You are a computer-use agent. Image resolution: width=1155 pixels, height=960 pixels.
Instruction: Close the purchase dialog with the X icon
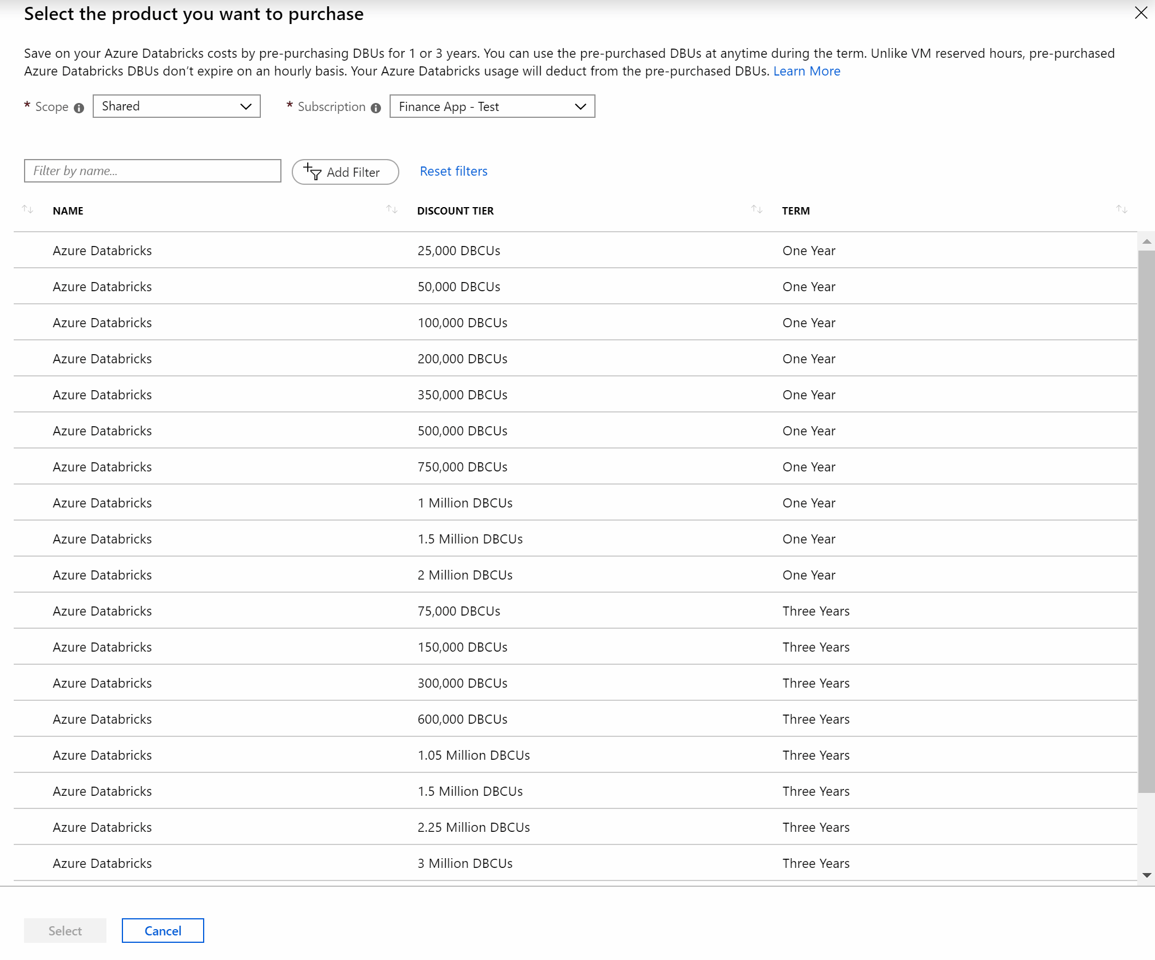(x=1141, y=13)
